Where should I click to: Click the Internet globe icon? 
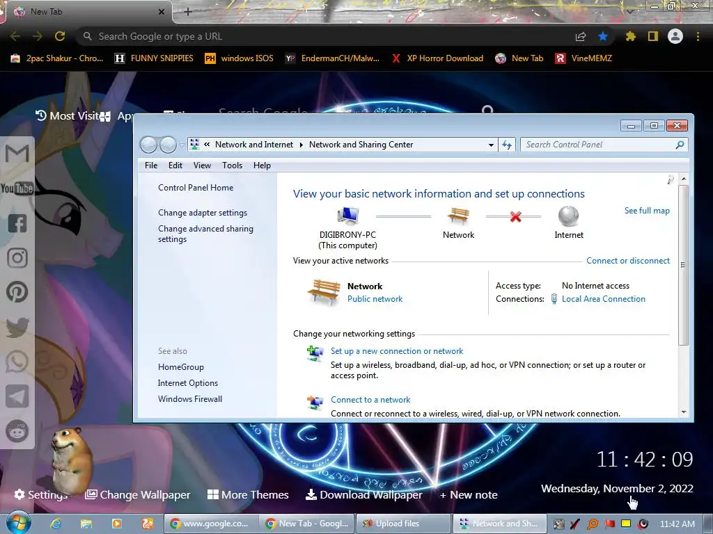(x=568, y=216)
